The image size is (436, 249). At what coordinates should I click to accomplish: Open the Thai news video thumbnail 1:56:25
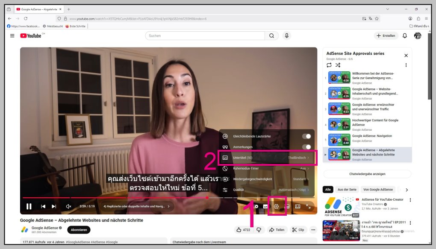click(341, 230)
